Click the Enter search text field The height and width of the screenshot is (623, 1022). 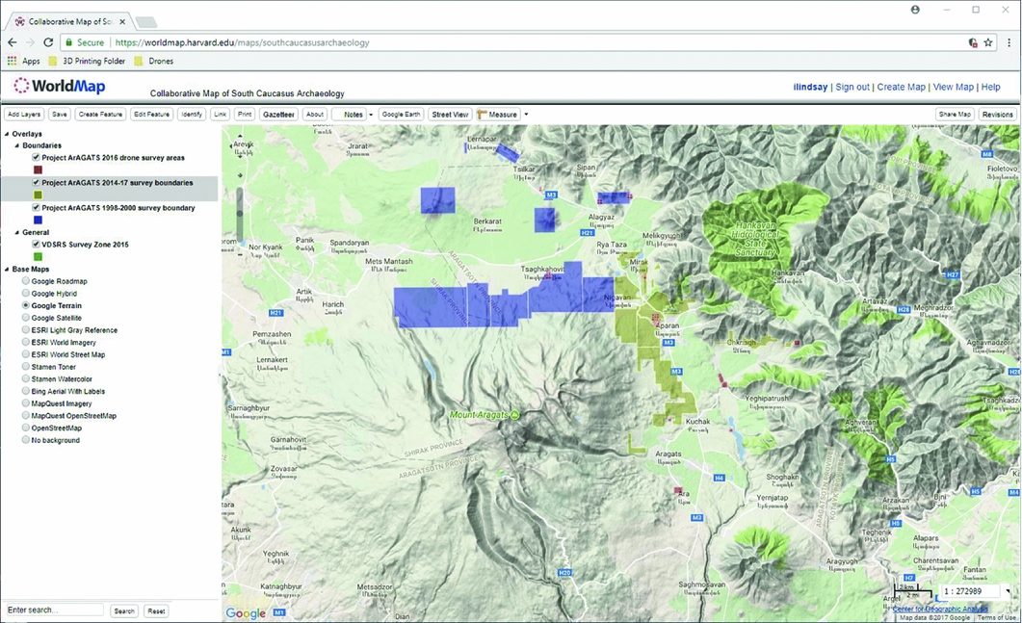pos(55,610)
